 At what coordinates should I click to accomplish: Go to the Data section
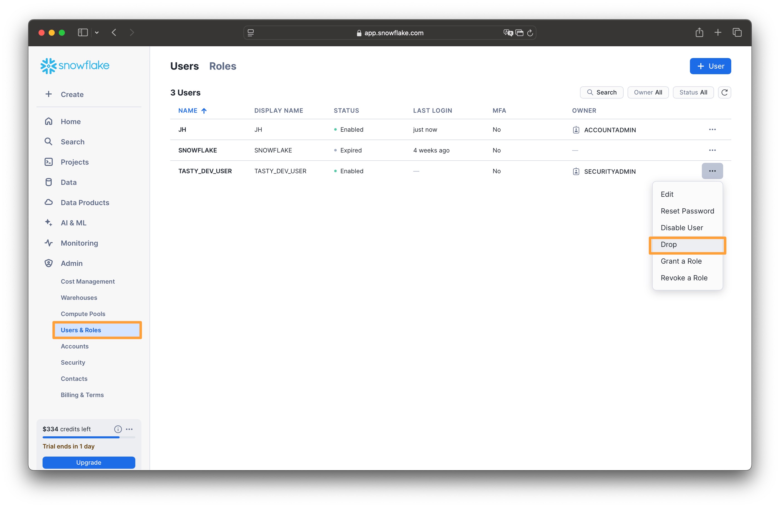pos(68,182)
